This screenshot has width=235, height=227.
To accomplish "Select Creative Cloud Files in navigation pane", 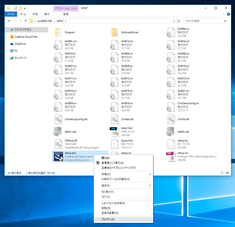I will coord(27,37).
